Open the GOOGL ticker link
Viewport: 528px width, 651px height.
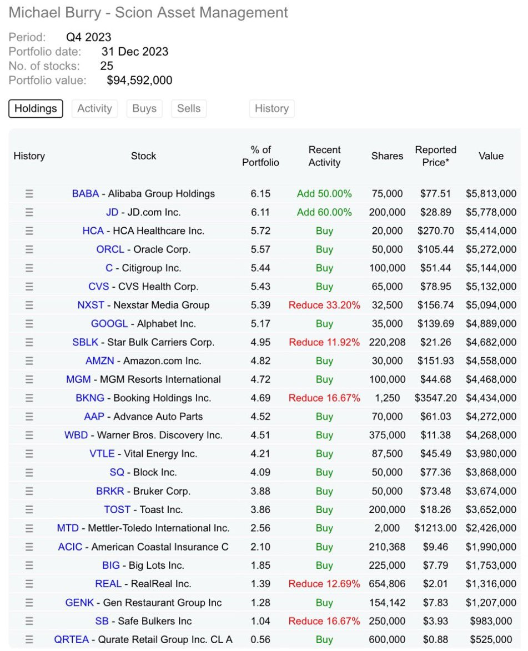(109, 324)
